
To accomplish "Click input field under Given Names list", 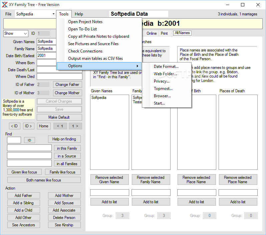I will [109, 193].
